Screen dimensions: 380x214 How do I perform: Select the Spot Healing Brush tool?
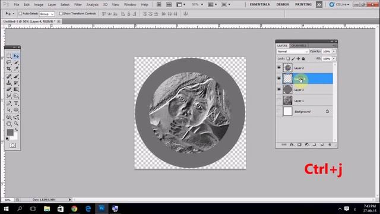[x=9, y=77]
